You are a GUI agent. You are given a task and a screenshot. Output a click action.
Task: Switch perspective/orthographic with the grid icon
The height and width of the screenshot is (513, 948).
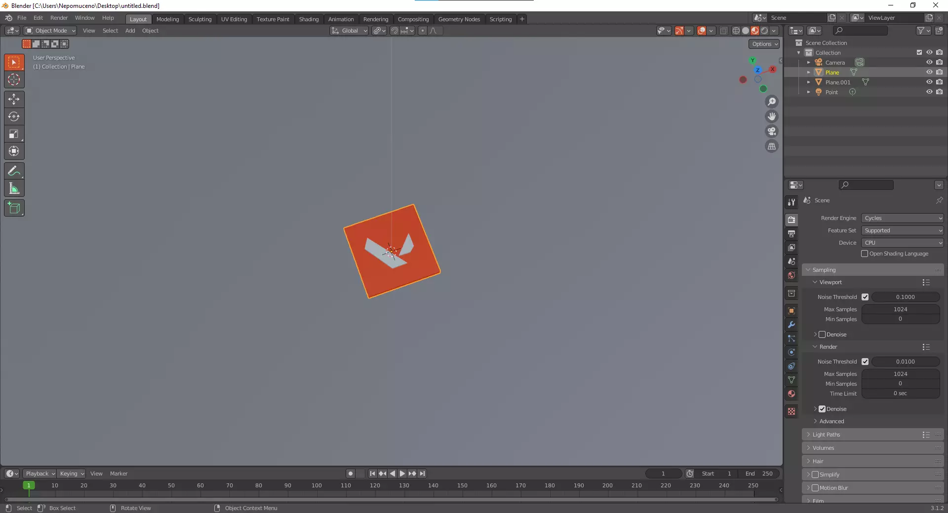coord(772,146)
